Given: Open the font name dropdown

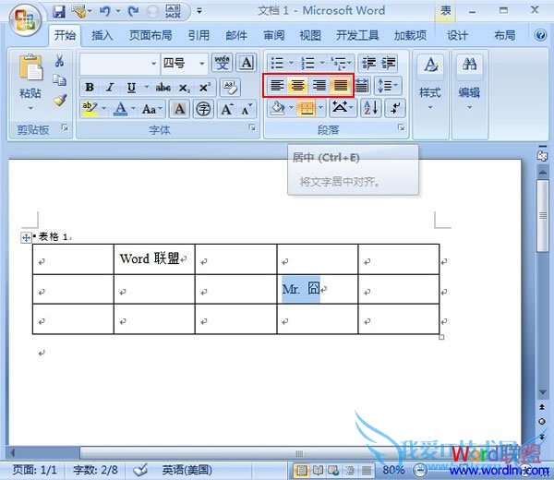Looking at the screenshot, I should (x=153, y=64).
